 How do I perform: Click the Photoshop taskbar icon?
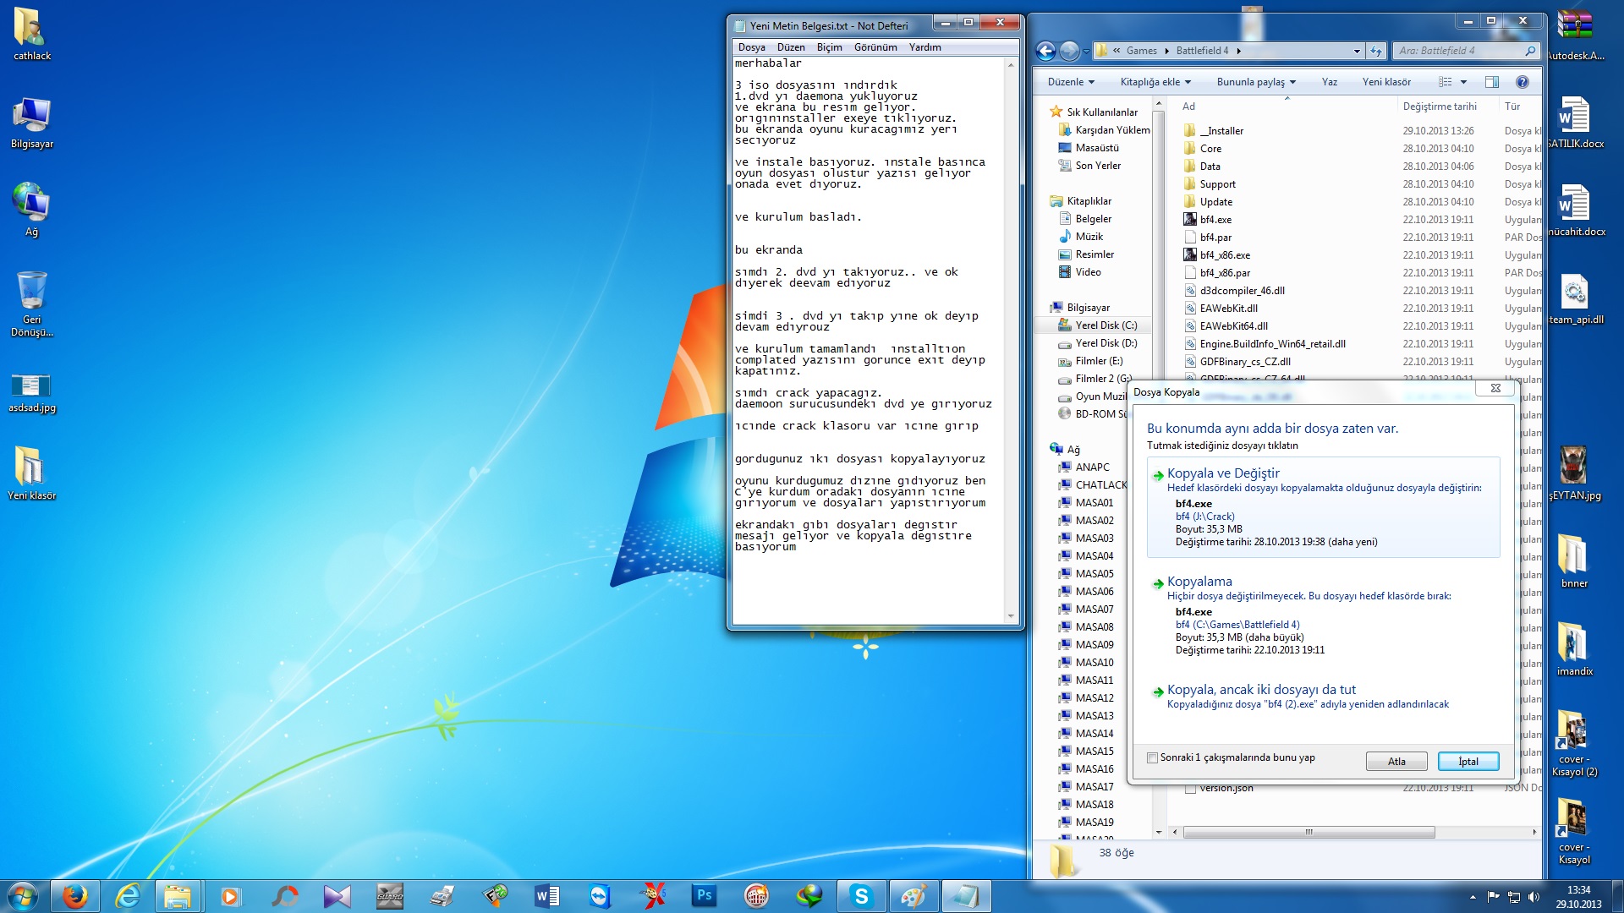(701, 896)
